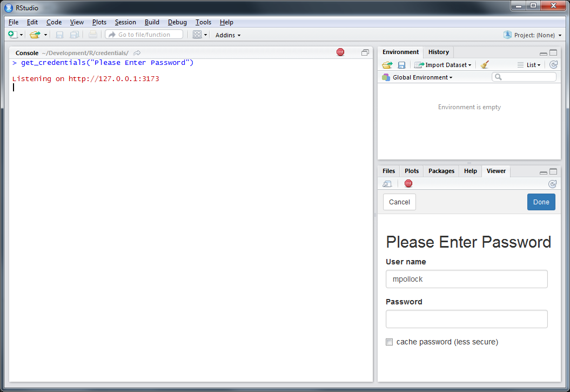Click the RStudio title bar logo
Screen dimensions: 570x392
pyautogui.click(x=9, y=8)
